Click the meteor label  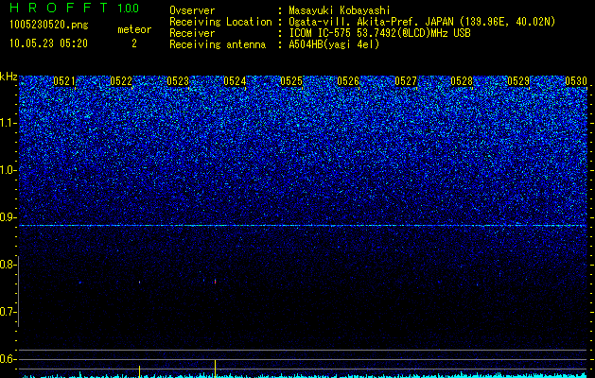(x=134, y=29)
